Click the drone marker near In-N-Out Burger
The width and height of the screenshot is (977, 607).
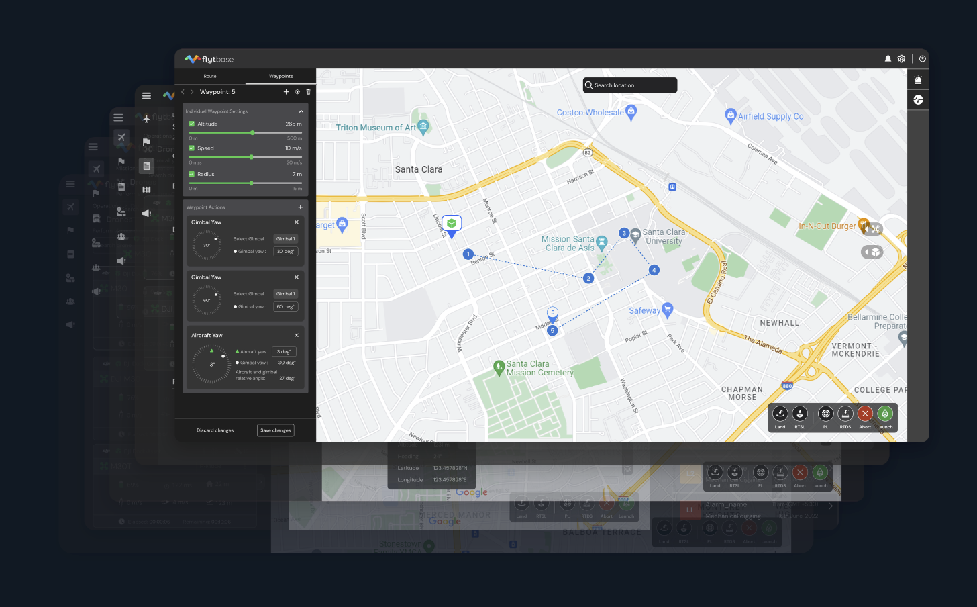point(874,229)
